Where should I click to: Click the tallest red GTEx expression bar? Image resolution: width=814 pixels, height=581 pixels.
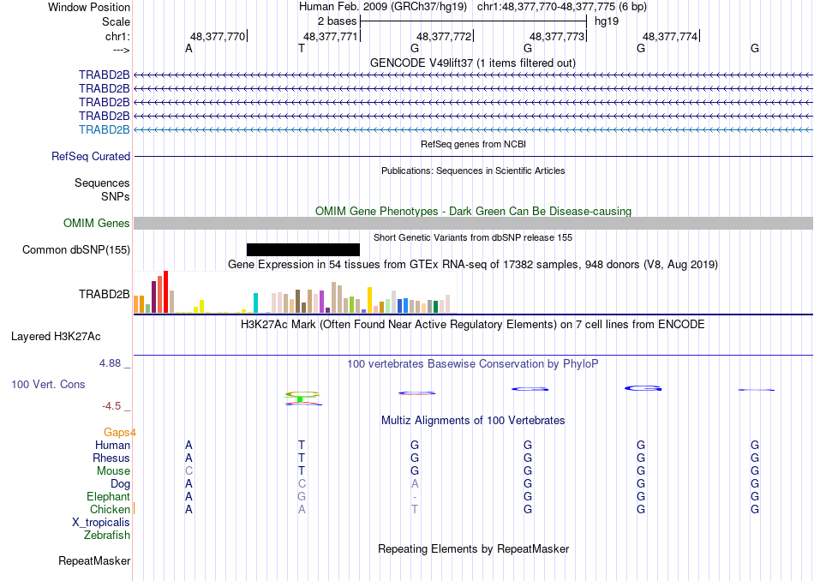pyautogui.click(x=165, y=292)
